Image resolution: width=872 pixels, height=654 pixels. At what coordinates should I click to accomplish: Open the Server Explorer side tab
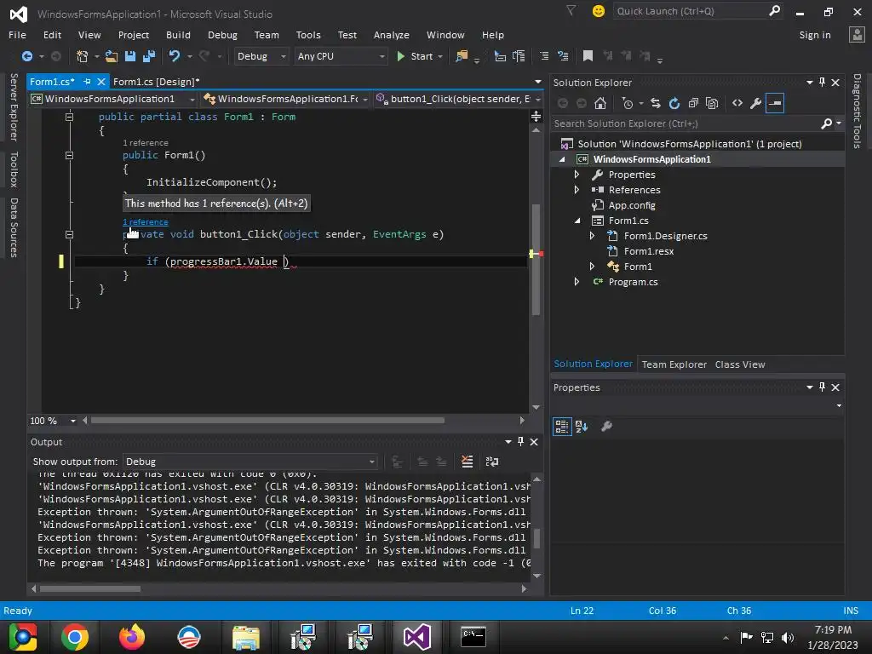[x=14, y=106]
